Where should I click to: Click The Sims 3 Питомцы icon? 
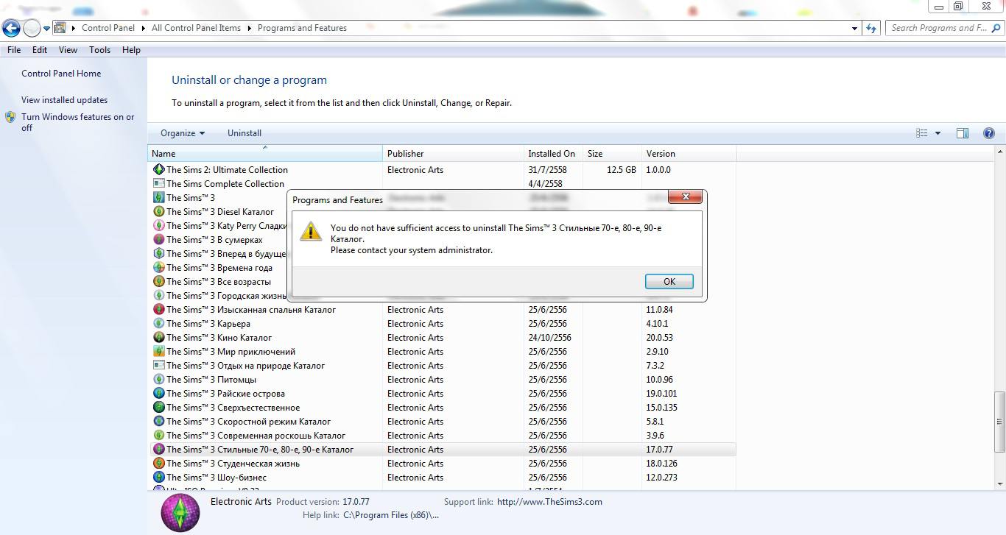[158, 380]
